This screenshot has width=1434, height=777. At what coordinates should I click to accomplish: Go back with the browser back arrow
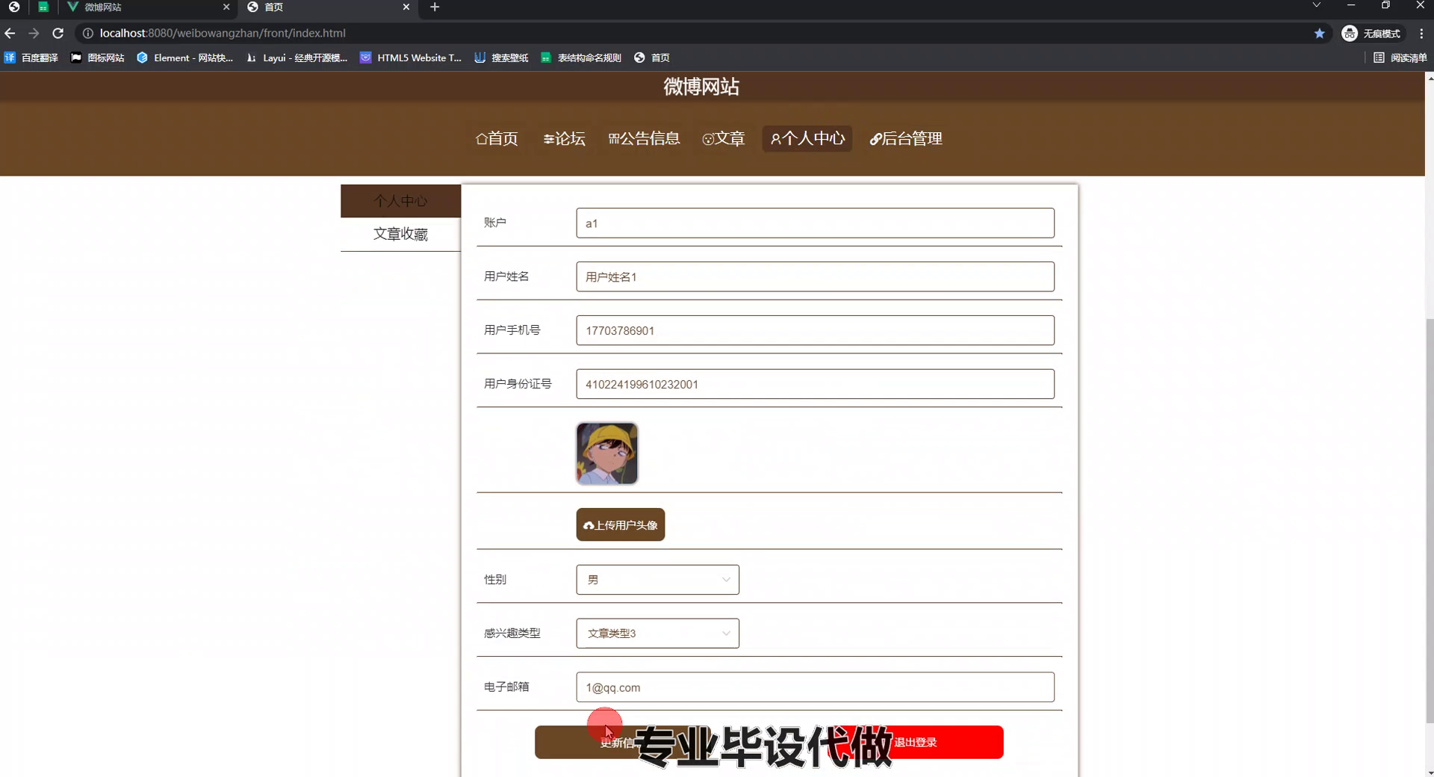pyautogui.click(x=10, y=33)
